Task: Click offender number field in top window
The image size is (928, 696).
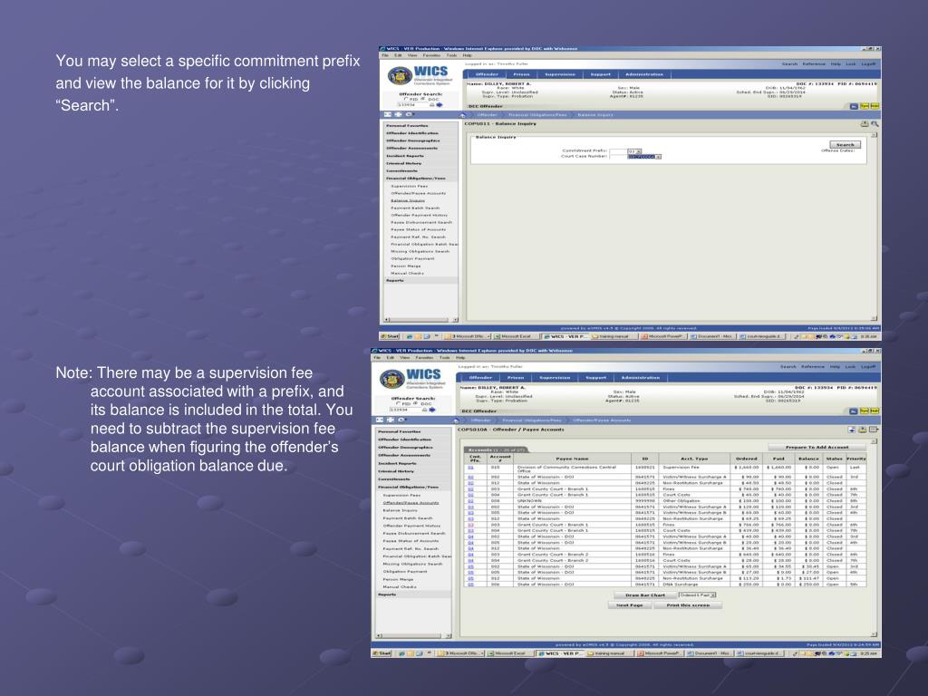Action: pyautogui.click(x=412, y=105)
